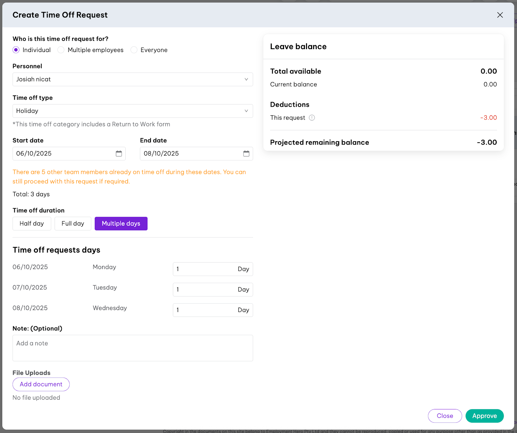
Task: Switch duration to Full day
Action: (x=73, y=223)
